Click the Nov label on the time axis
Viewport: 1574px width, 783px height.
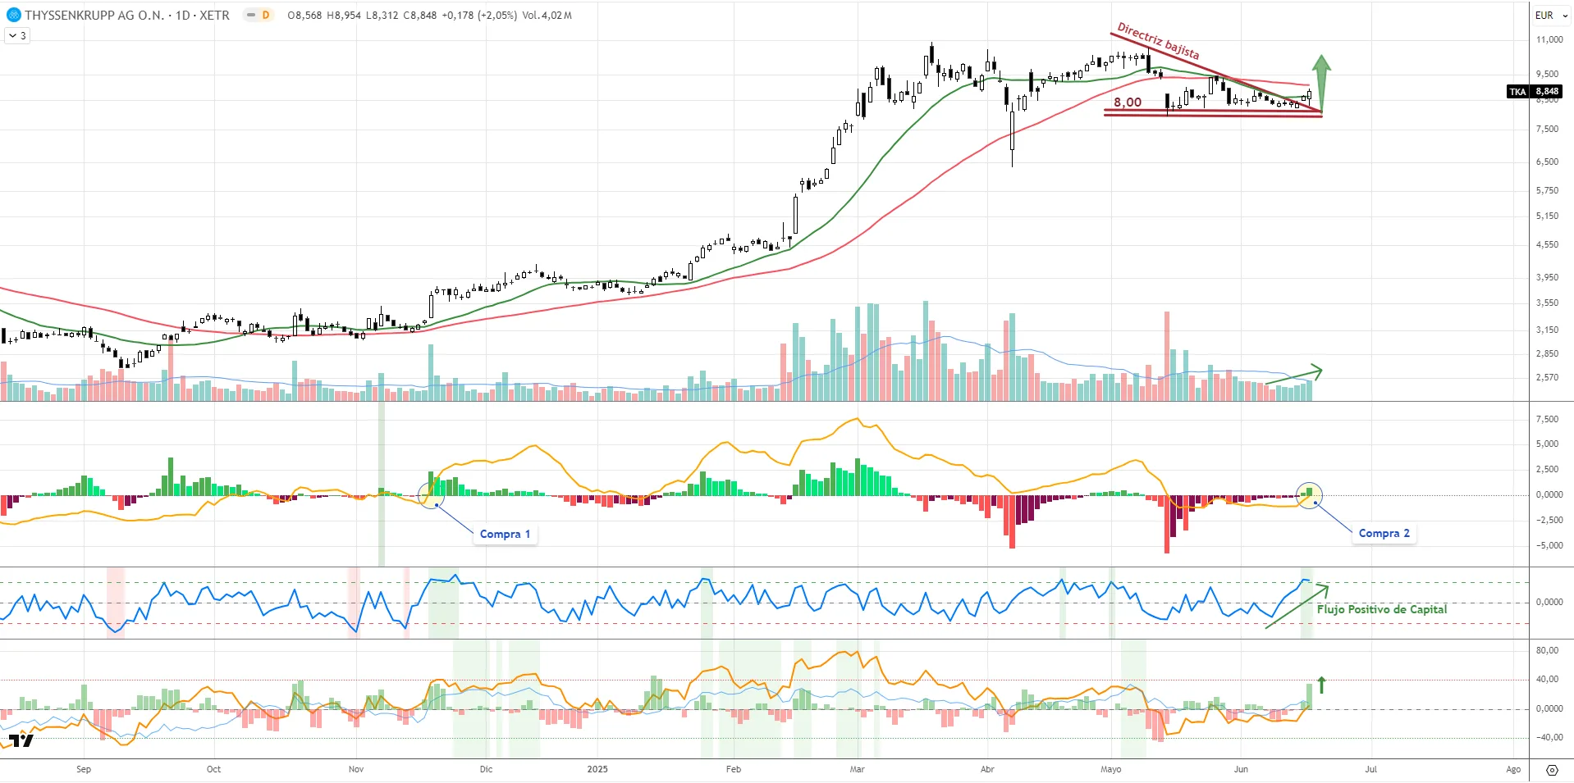point(356,769)
